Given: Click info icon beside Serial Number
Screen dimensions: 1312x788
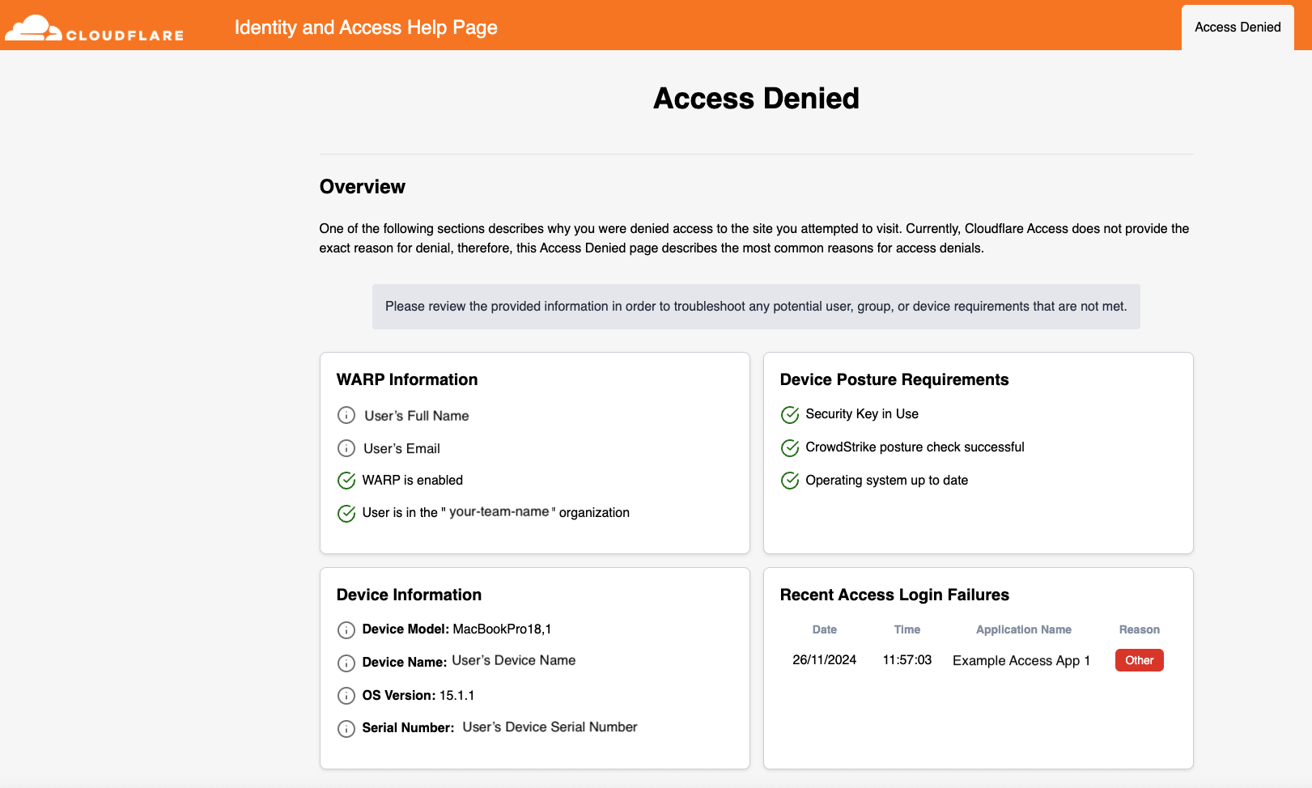Looking at the screenshot, I should click(346, 728).
